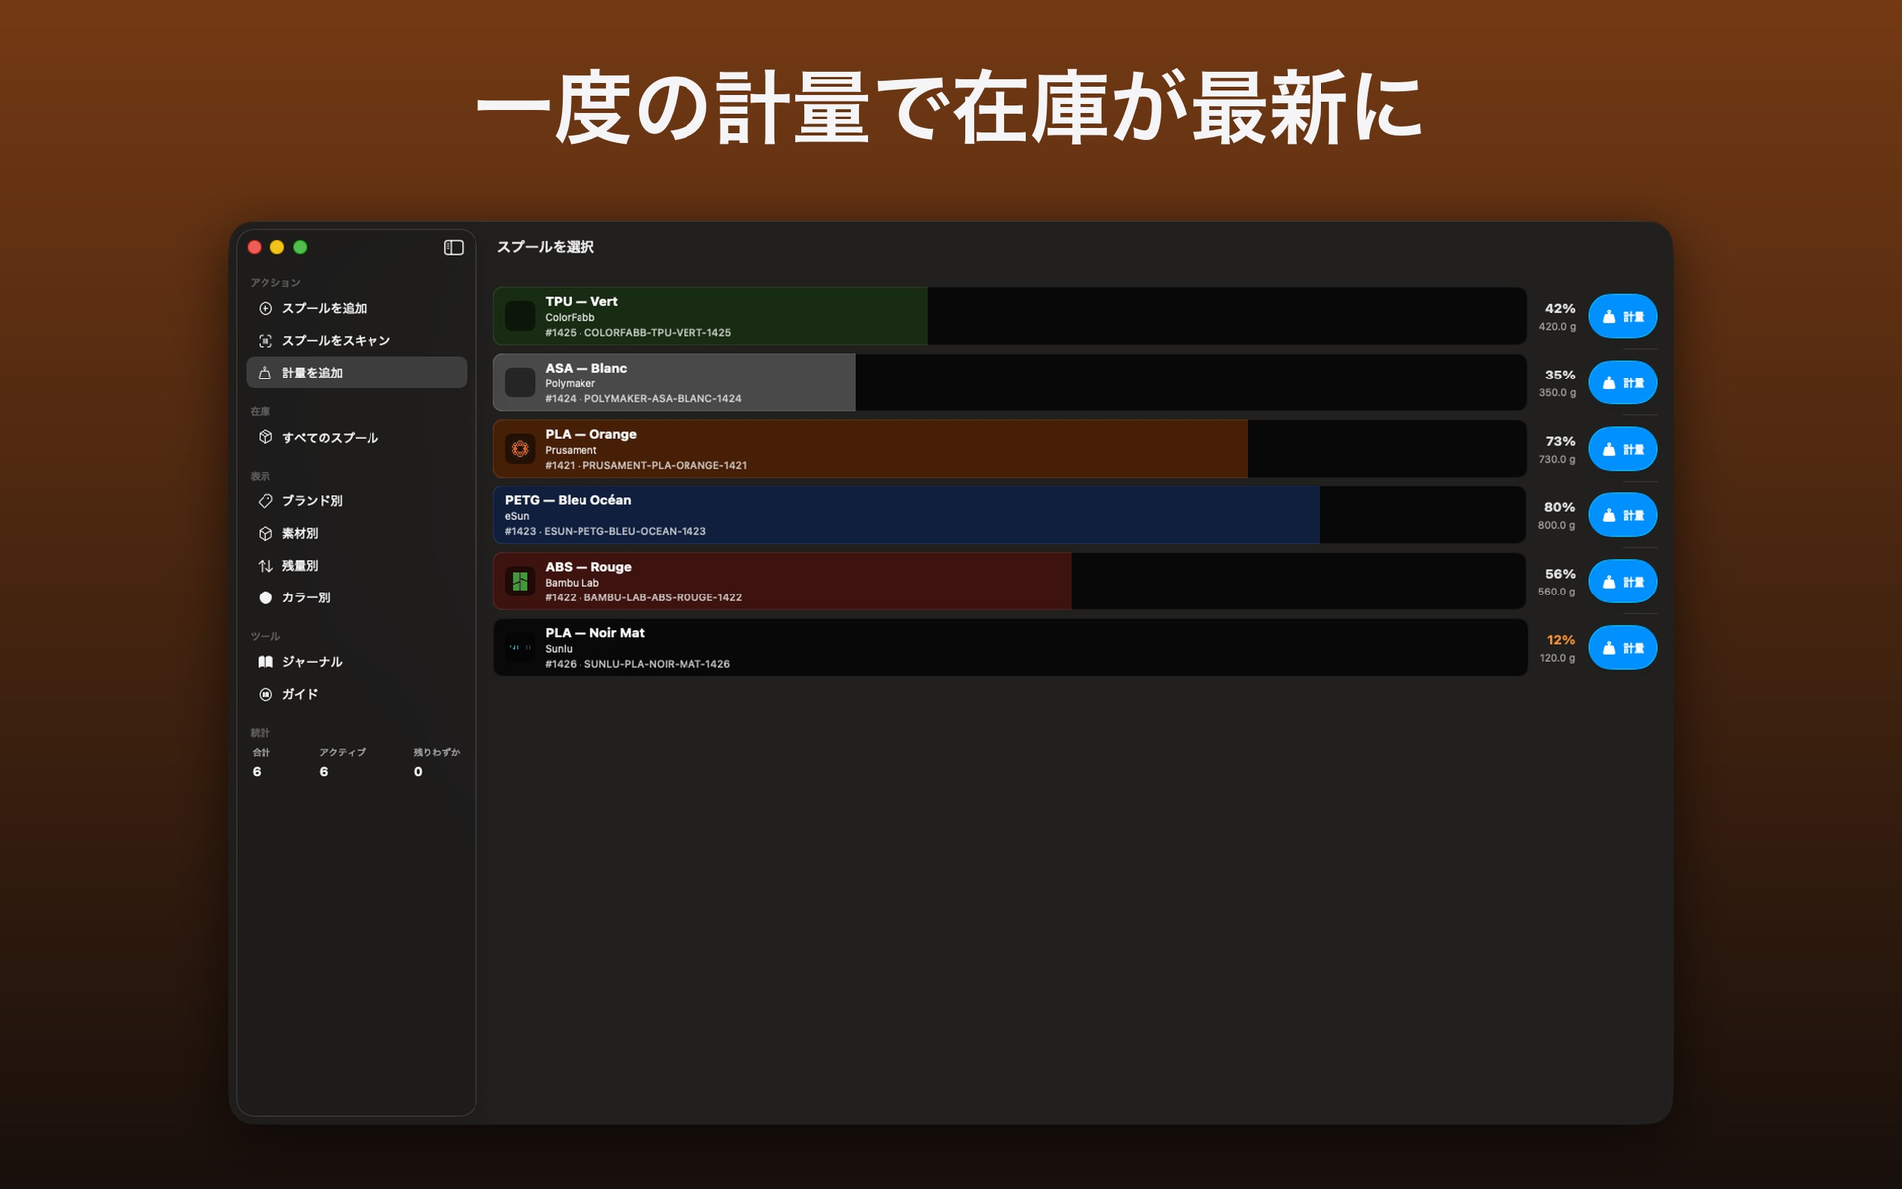The height and width of the screenshot is (1189, 1902).
Task: Open the ジャーナル tool
Action: (357, 662)
